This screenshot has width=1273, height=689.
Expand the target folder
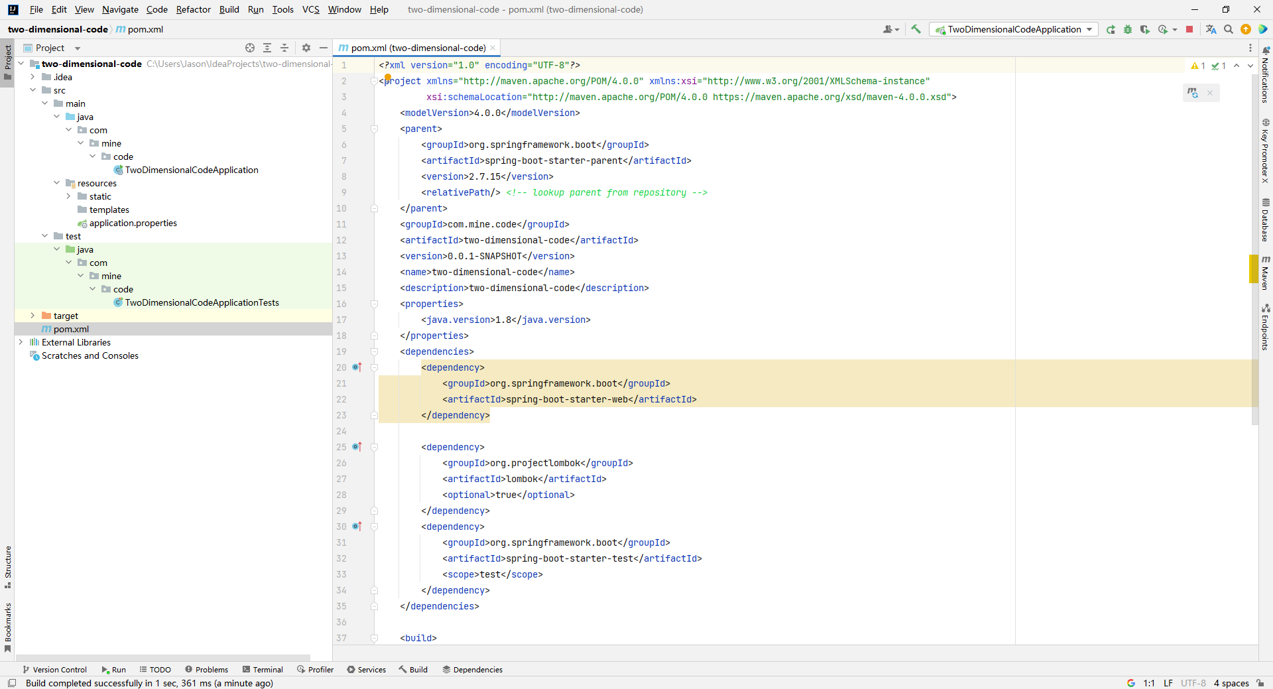click(x=32, y=316)
